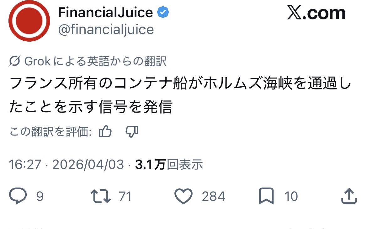Click the X.com logo

[x=316, y=13]
